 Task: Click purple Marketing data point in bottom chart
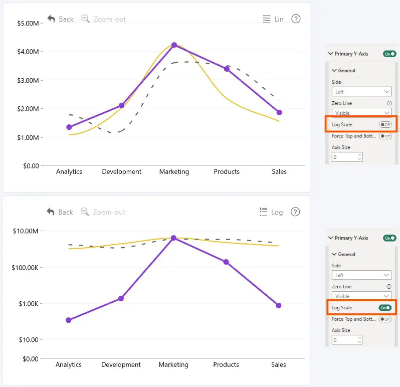click(x=173, y=238)
